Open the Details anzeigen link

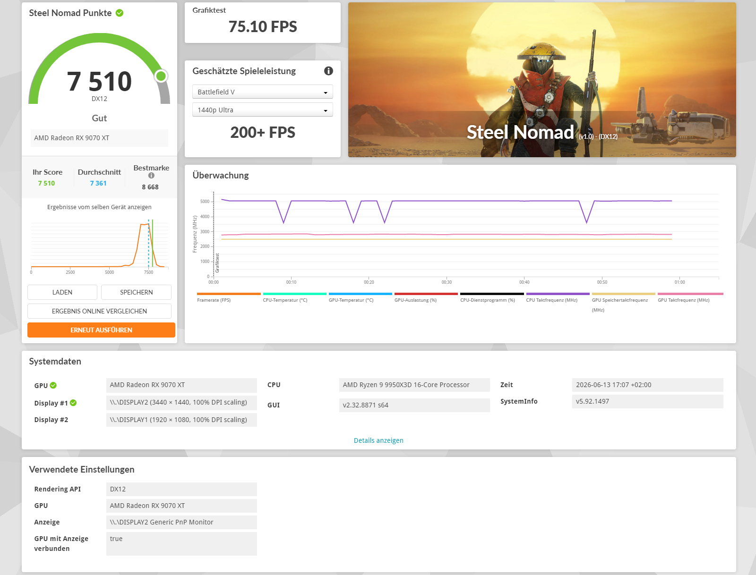pyautogui.click(x=378, y=440)
